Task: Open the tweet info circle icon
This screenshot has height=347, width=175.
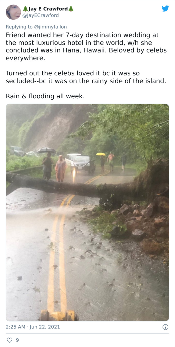Action: [165, 327]
